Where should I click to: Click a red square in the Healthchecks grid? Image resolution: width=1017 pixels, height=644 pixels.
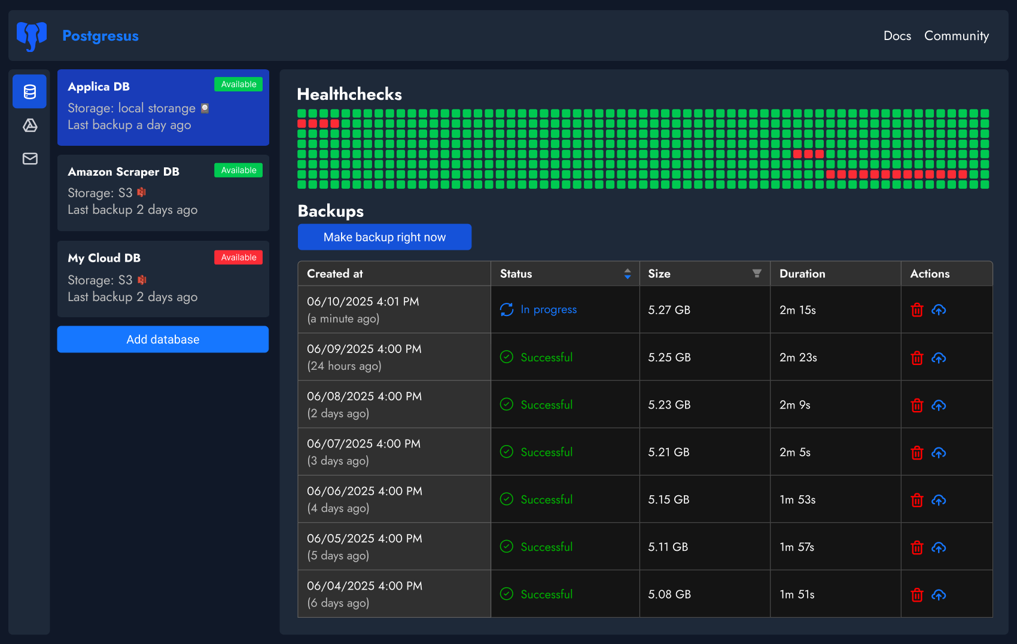pyautogui.click(x=303, y=123)
